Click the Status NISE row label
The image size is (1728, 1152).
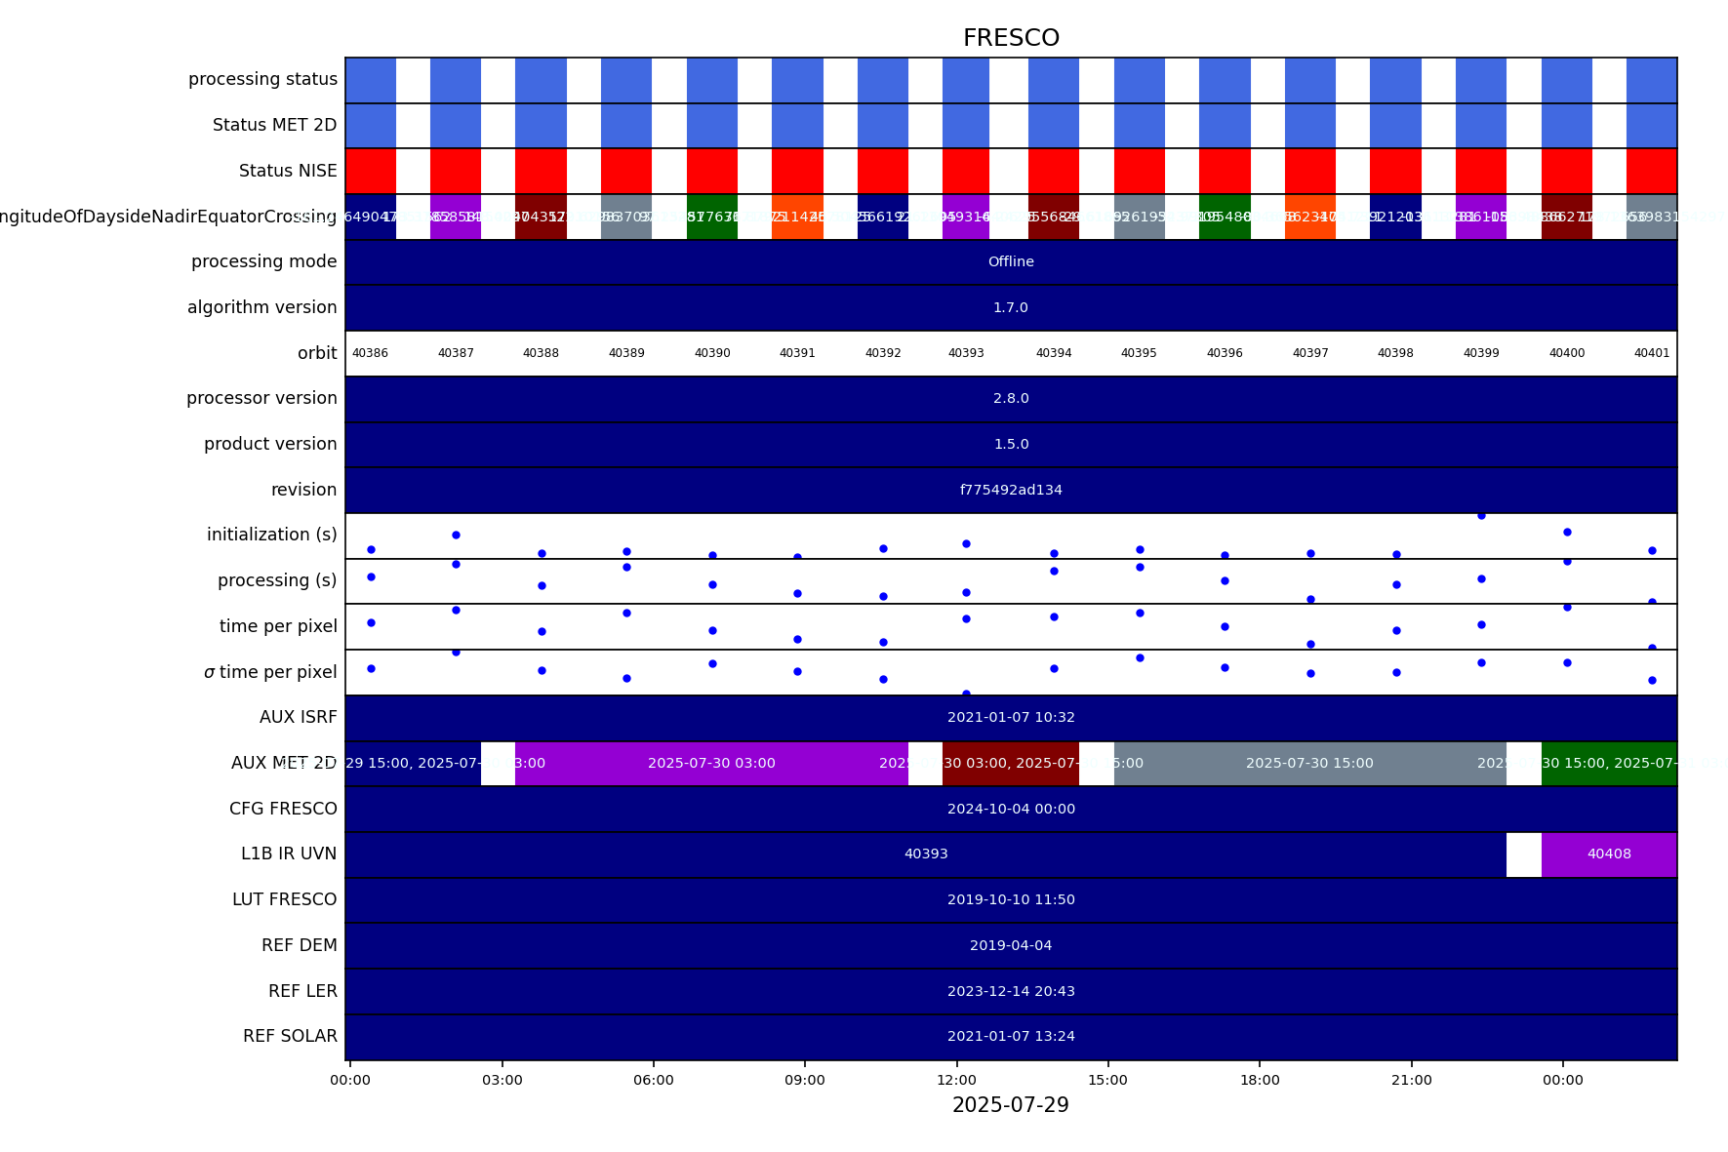288,171
